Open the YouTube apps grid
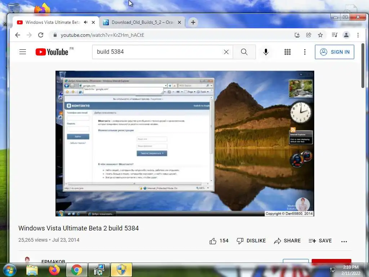 (x=287, y=52)
